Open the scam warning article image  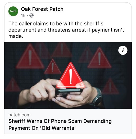(x=68, y=75)
